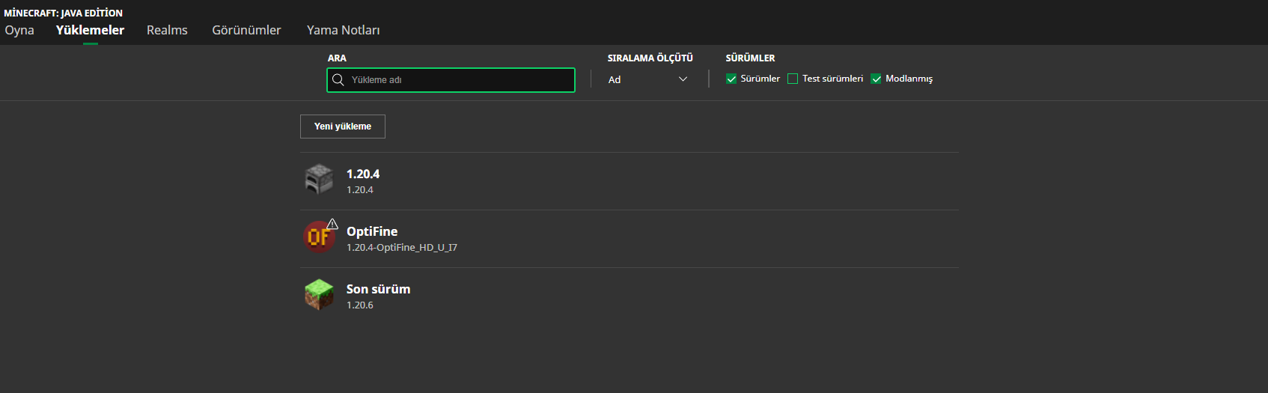Select the Son sürüm installation title
1268x393 pixels.
378,289
